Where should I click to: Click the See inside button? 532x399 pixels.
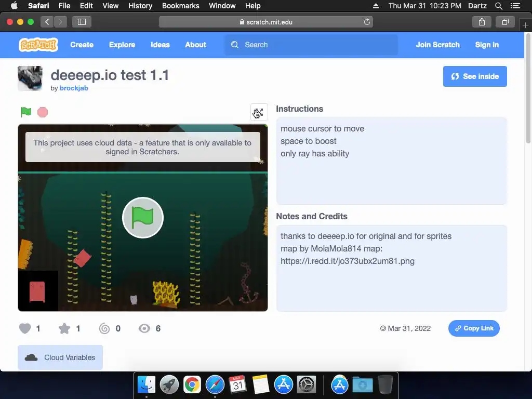(475, 76)
